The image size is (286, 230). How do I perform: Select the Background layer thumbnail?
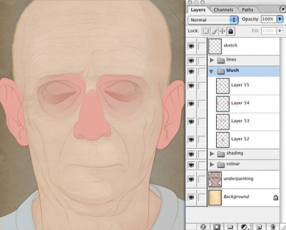pos(215,198)
